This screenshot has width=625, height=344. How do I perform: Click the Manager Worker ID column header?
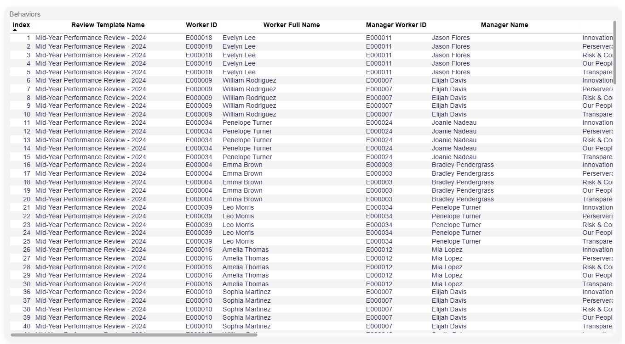tap(396, 25)
